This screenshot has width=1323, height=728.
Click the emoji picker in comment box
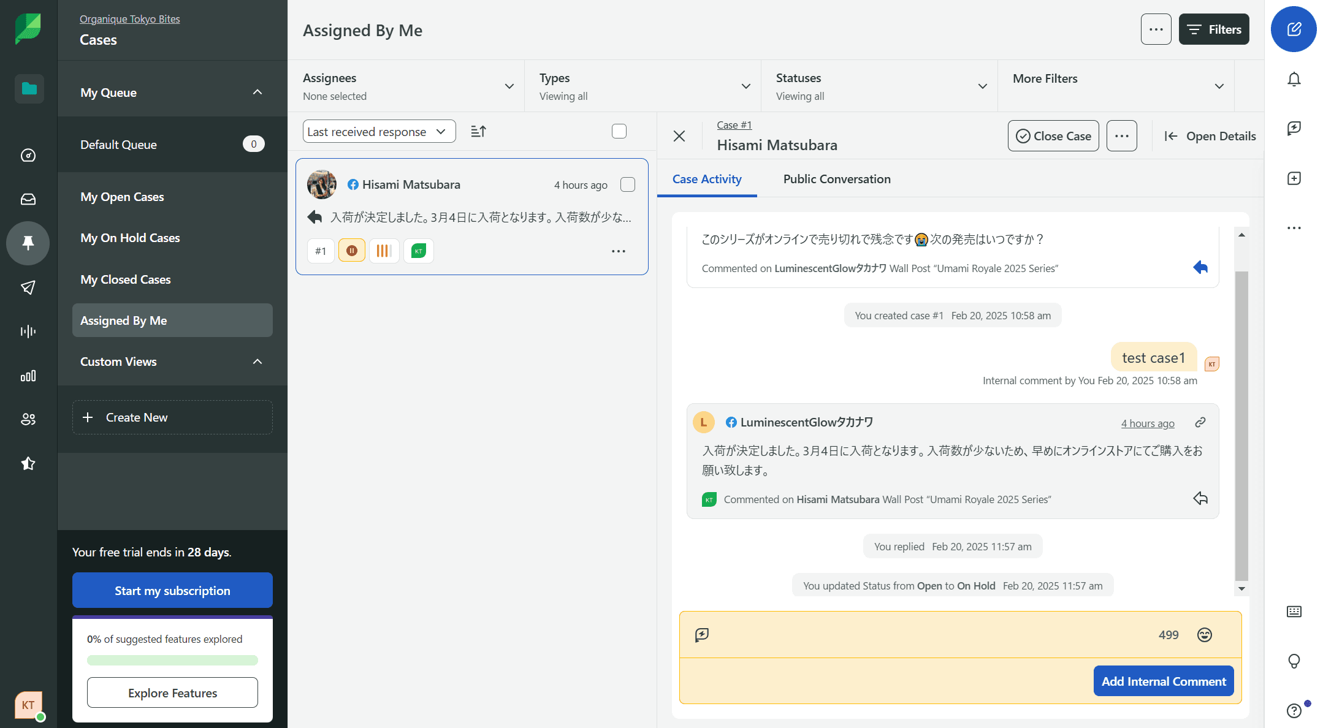tap(1204, 635)
